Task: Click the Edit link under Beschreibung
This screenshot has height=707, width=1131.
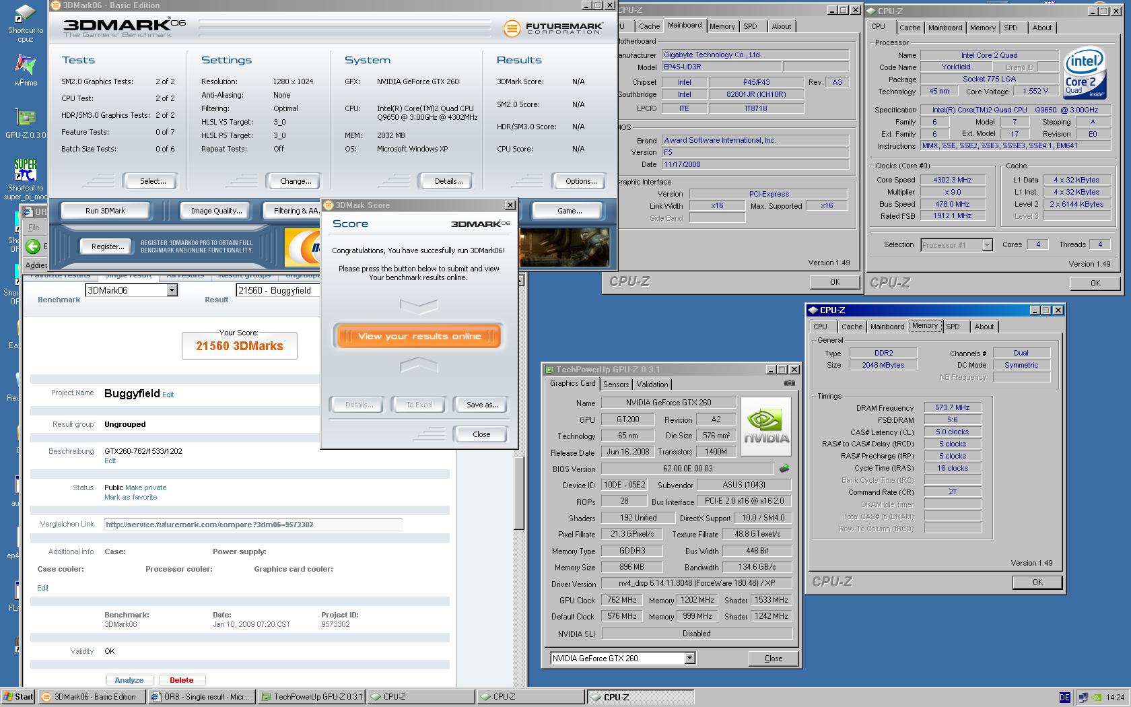Action: [x=110, y=461]
